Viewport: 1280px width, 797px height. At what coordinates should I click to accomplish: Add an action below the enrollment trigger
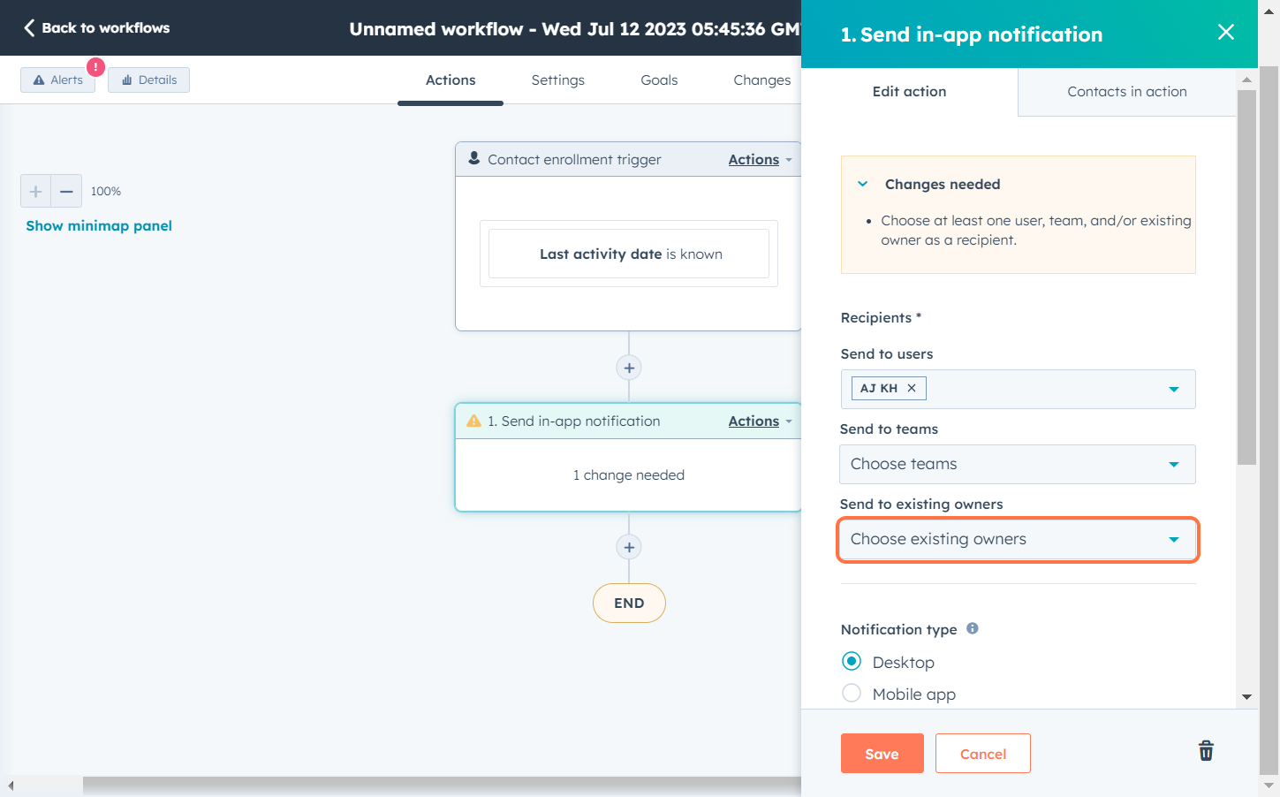pos(628,368)
